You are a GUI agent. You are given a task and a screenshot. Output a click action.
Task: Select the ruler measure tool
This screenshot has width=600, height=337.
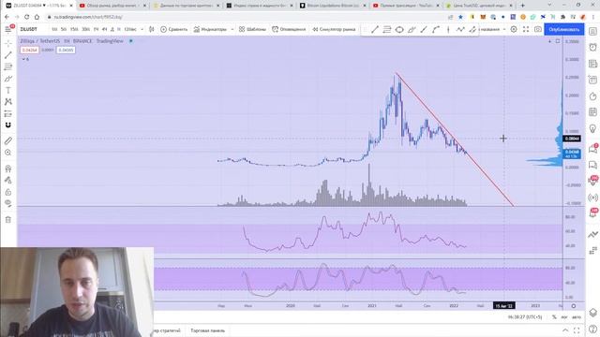pyautogui.click(x=8, y=140)
